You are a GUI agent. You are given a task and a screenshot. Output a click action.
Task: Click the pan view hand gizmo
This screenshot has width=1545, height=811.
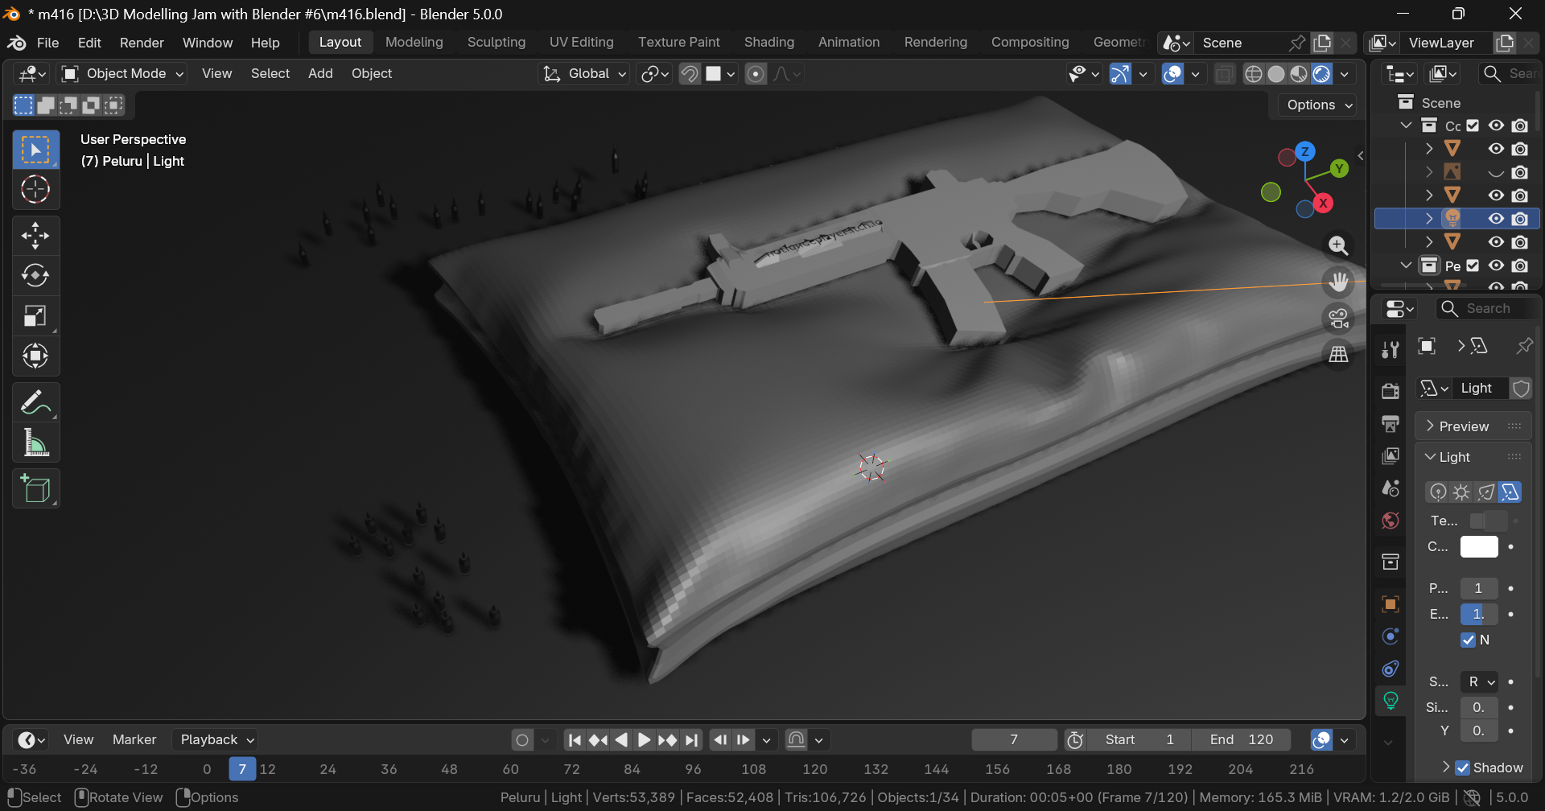(1338, 282)
